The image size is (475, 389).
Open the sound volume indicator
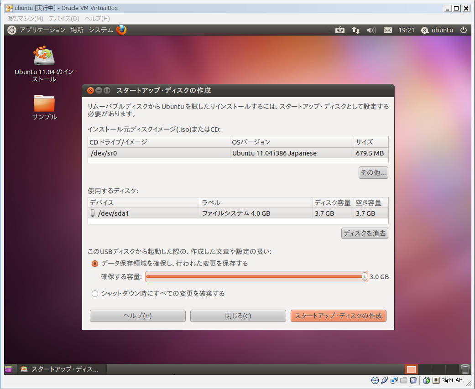(x=371, y=30)
